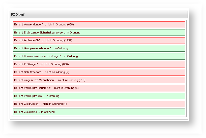Click the (6) count on verknüpfte Bausteine

77,88
